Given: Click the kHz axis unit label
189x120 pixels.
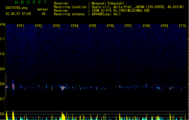Looking at the screenshot, I should click(x=3, y=24).
